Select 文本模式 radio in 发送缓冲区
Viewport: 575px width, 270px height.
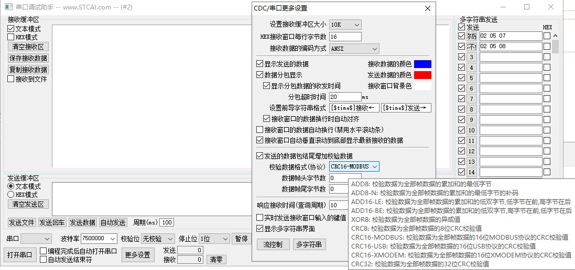pos(10,187)
